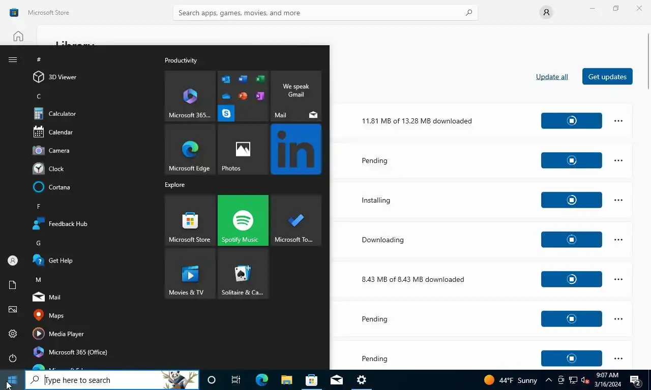Click the Store window vertical scrollbar
The height and width of the screenshot is (390, 651).
click(x=648, y=61)
